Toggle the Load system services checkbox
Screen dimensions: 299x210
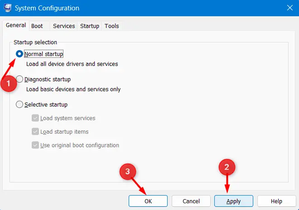(35, 118)
